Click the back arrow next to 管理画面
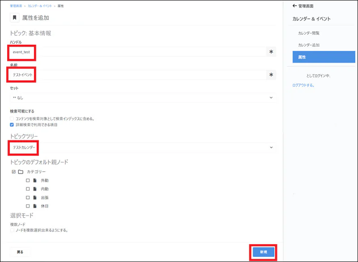This screenshot has height=262, width=358. coord(294,6)
